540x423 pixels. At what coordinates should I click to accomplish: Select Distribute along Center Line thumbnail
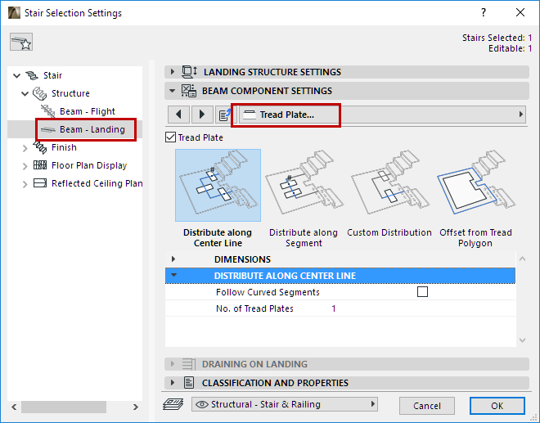click(218, 186)
